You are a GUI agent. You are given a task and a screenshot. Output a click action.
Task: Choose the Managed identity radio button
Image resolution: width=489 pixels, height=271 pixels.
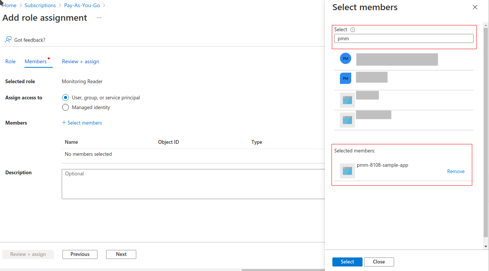tap(66, 107)
